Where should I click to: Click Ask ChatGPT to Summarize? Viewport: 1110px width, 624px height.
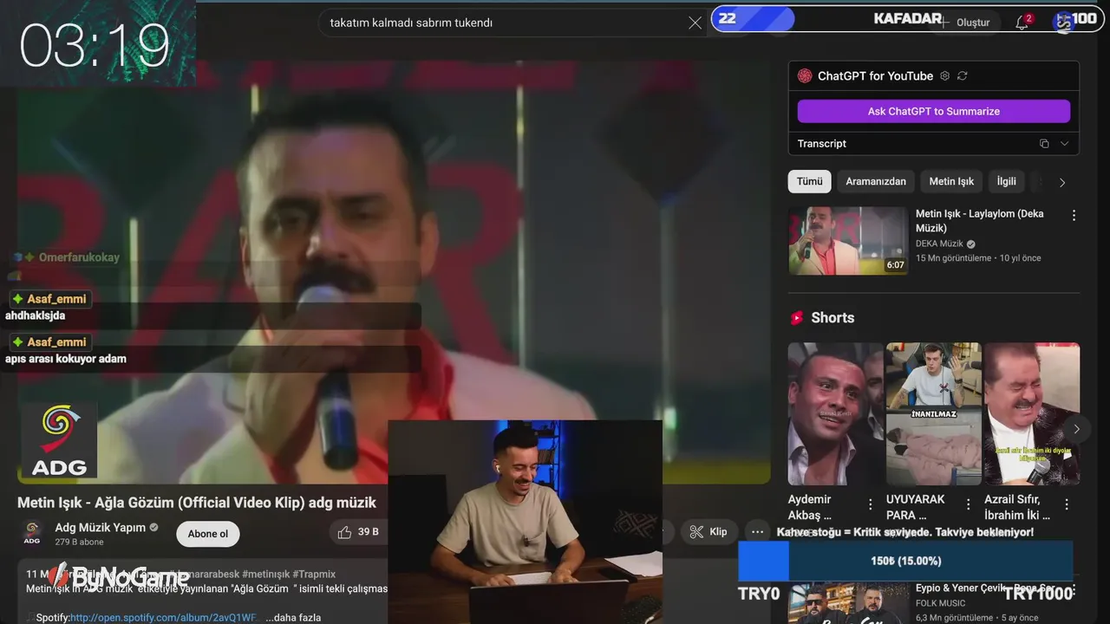point(934,111)
